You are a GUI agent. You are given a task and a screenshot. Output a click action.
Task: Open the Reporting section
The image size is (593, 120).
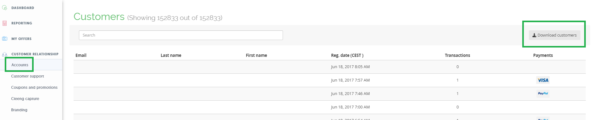click(22, 23)
